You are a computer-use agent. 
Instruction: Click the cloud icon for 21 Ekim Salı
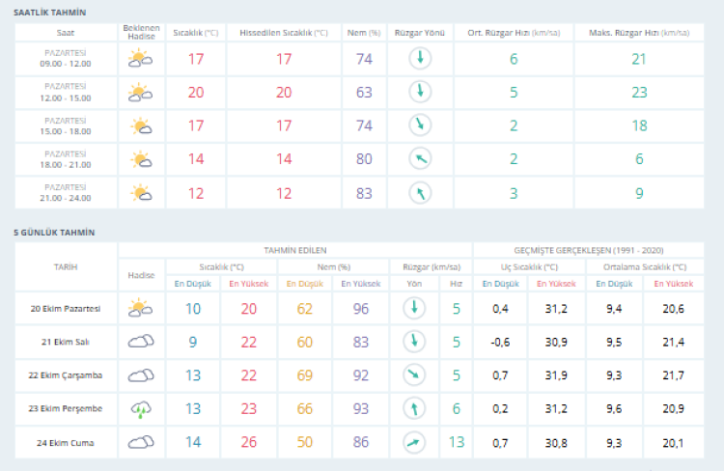[141, 341]
